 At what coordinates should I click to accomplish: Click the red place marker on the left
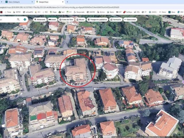click(32, 78)
